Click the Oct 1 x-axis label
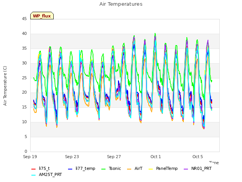This screenshot has height=182, width=242. click(156, 157)
